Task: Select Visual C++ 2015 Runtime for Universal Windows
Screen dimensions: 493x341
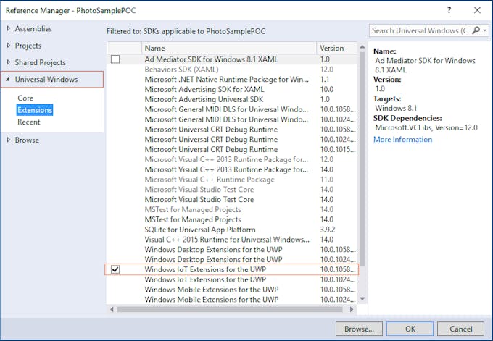Action: click(x=232, y=240)
